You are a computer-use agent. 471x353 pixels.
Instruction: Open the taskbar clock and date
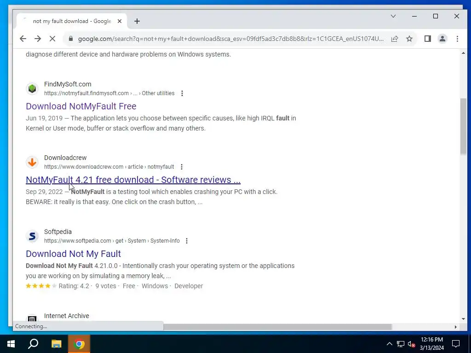point(431,344)
